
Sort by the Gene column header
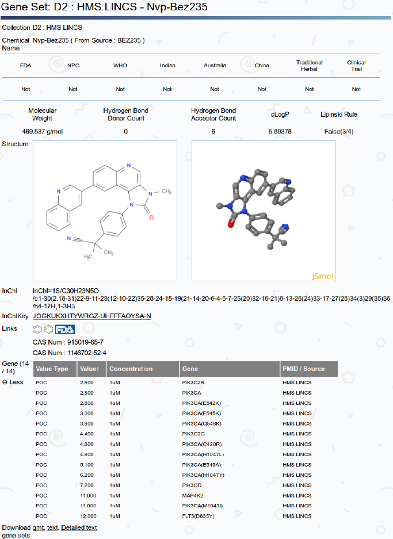point(190,369)
